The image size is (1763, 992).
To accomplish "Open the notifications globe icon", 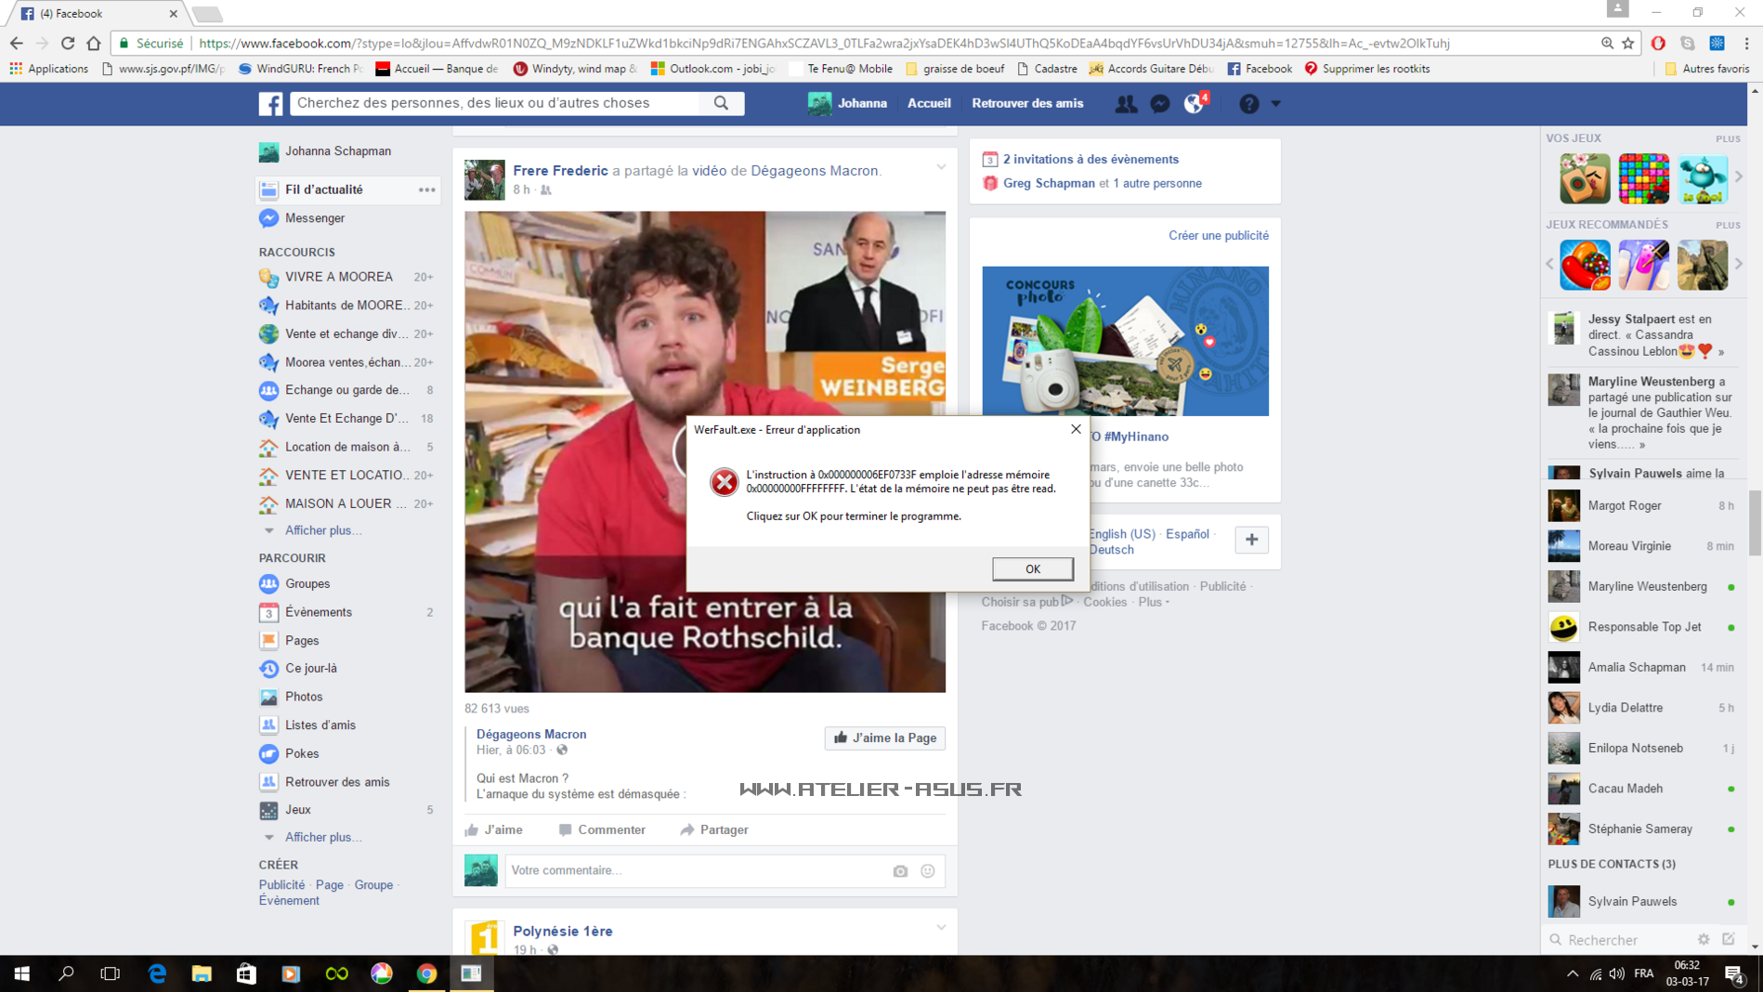I will pyautogui.click(x=1195, y=104).
